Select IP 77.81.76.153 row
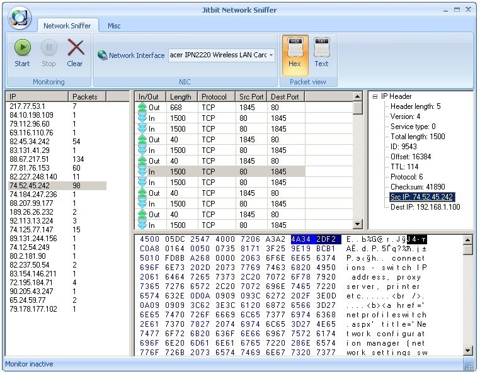The image size is (480, 374). [57, 168]
